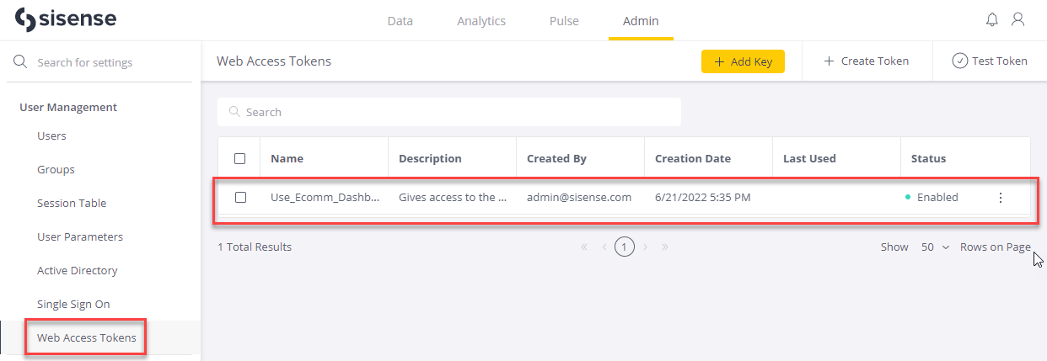This screenshot has width=1047, height=361.
Task: Click the Add Key button
Action: [743, 61]
